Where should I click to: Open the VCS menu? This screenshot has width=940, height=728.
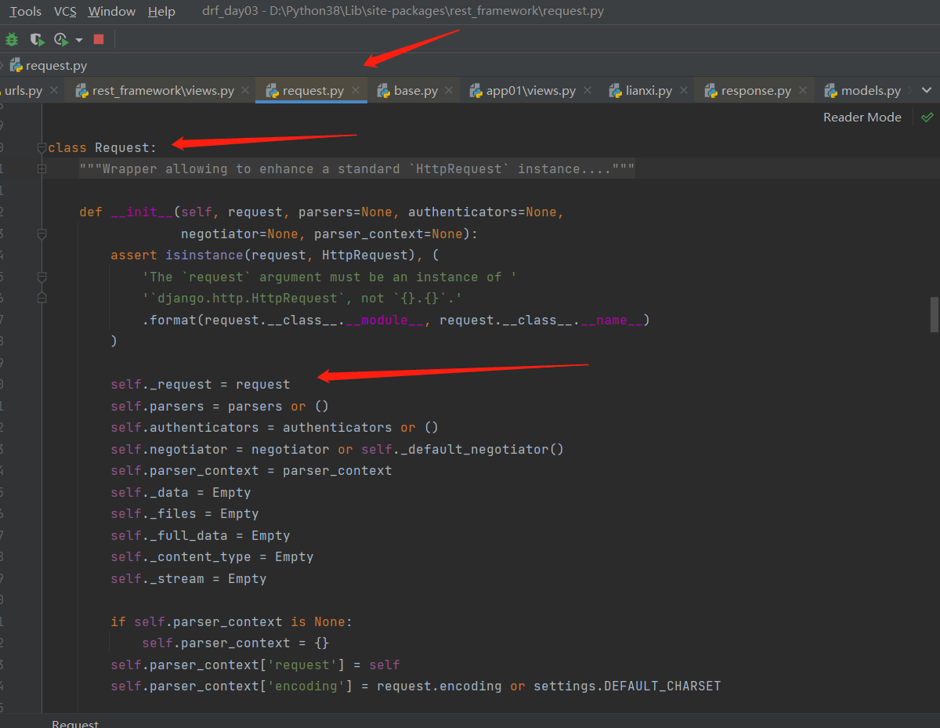(65, 11)
